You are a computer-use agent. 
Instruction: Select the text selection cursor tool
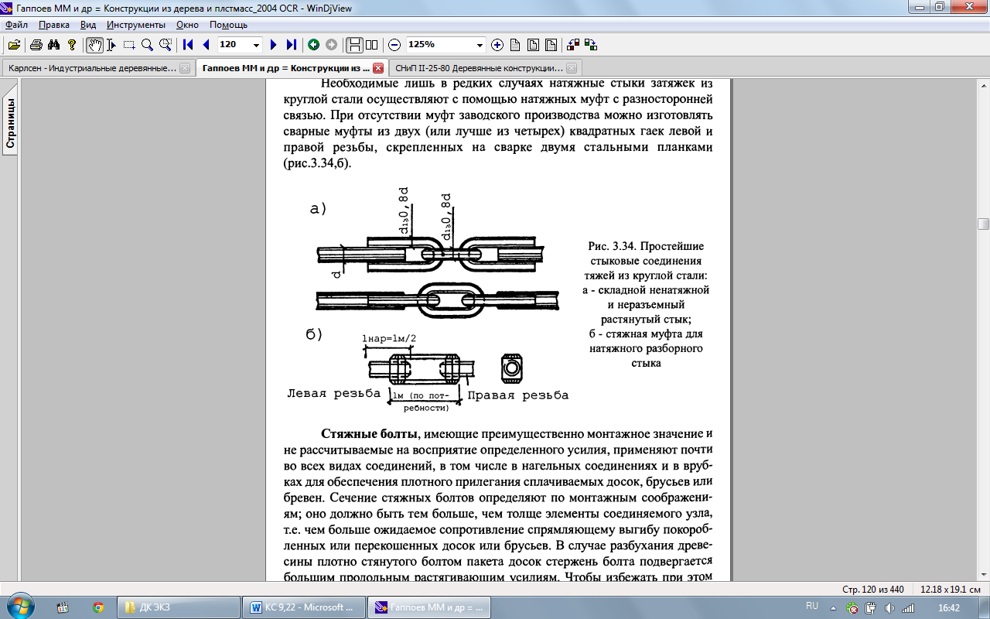pyautogui.click(x=111, y=45)
